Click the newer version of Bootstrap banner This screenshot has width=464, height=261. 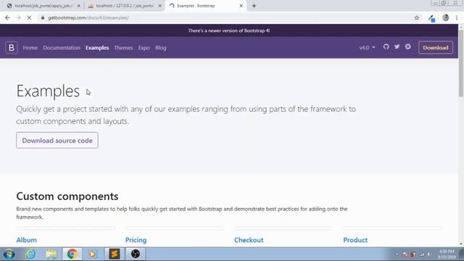click(229, 30)
